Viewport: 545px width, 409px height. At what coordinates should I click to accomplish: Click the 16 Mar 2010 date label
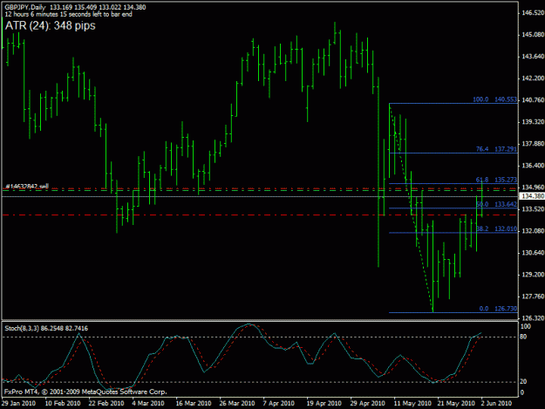pos(194,403)
